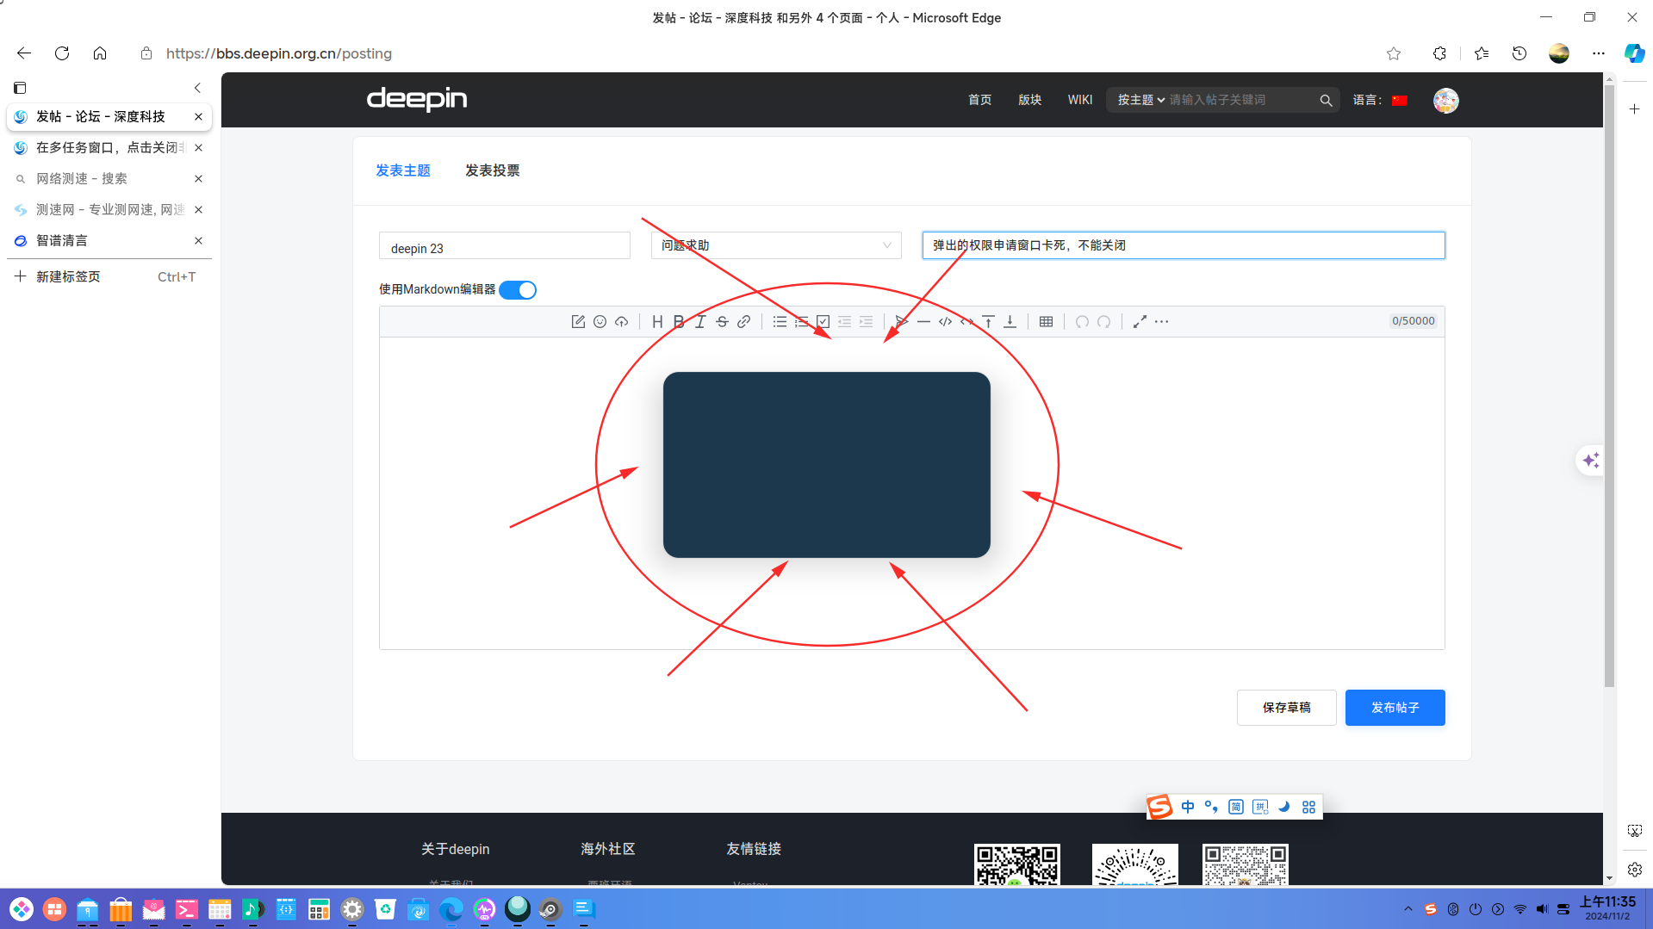Collapse the vertical tabs pane

(x=197, y=88)
